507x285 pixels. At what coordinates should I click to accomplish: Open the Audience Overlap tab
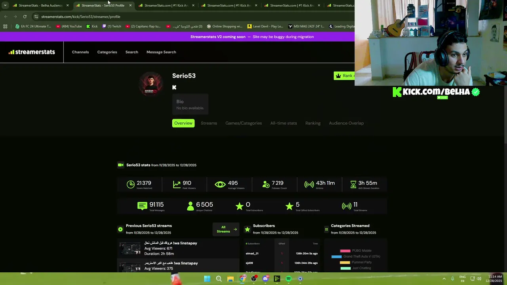[346, 123]
